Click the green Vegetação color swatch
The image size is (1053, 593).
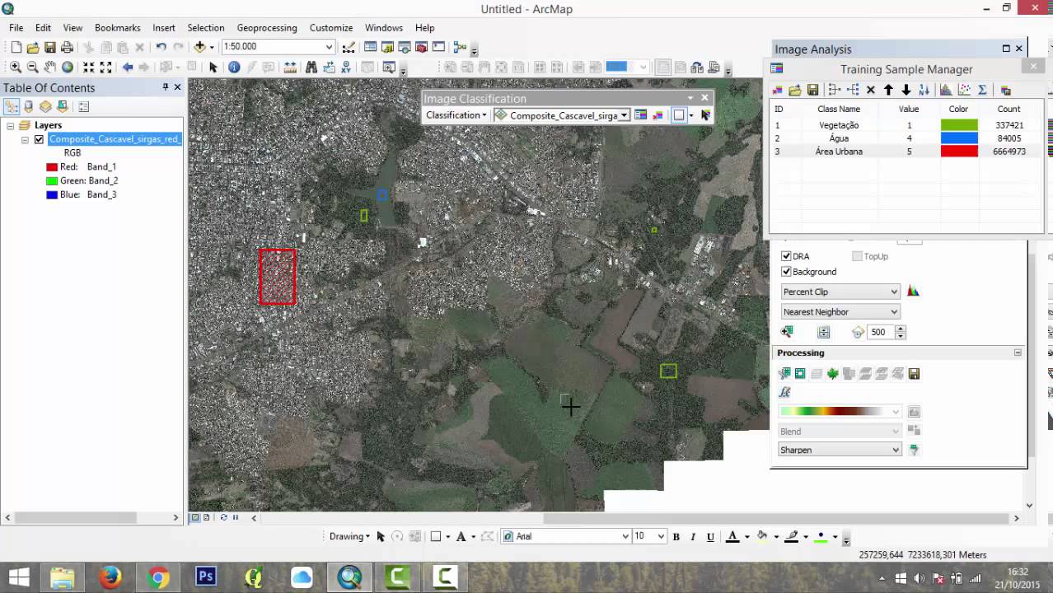tap(959, 125)
